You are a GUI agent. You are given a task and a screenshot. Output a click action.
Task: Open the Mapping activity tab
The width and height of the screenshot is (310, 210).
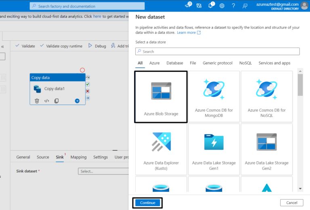point(78,157)
